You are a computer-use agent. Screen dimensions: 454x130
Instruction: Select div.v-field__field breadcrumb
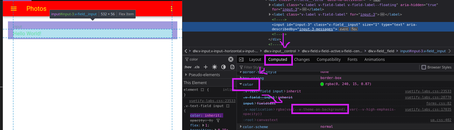[x=381, y=51]
